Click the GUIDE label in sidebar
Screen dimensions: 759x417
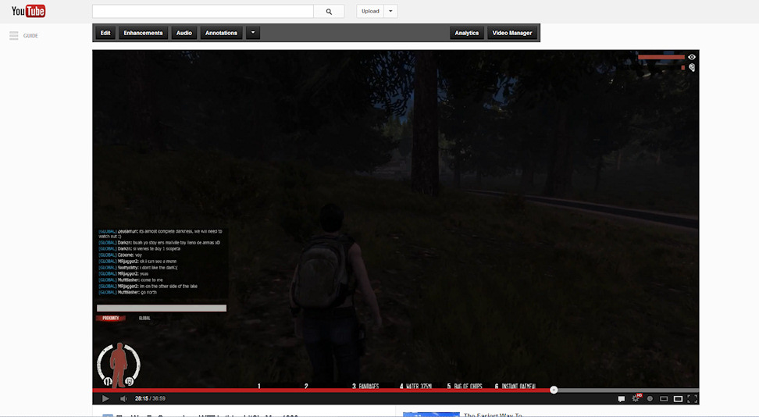point(30,36)
